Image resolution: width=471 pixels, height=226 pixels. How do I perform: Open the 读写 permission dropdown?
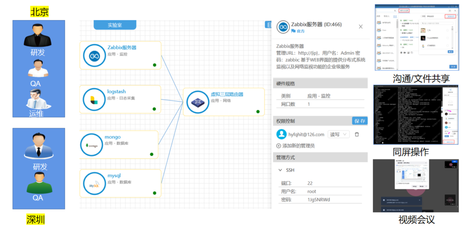[339, 134]
